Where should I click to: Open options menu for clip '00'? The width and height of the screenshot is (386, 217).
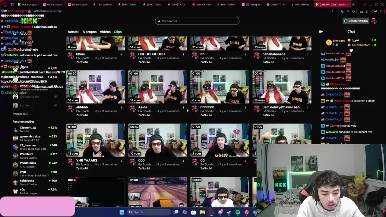[x=245, y=161]
